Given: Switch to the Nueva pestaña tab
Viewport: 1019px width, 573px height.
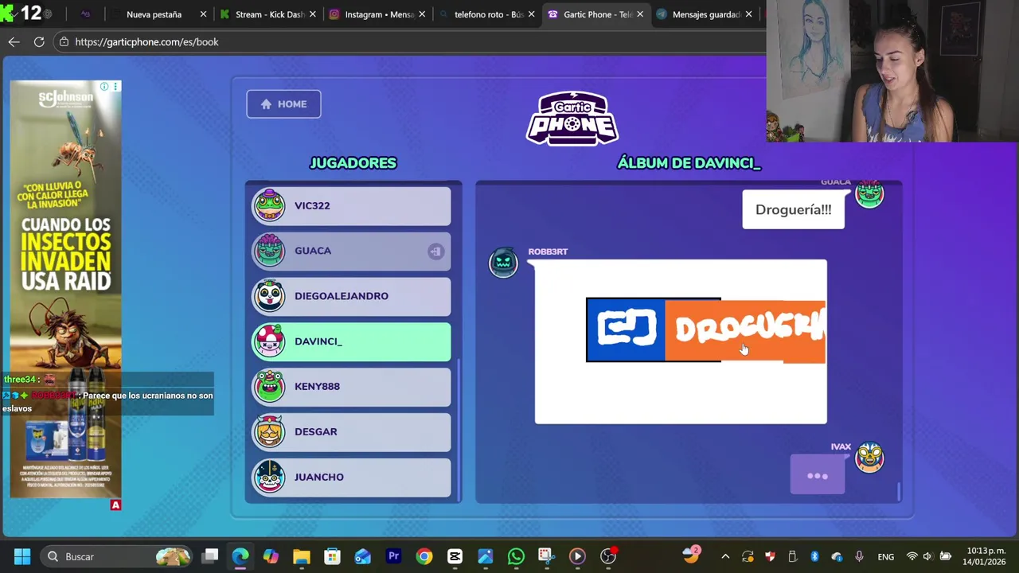Looking at the screenshot, I should coord(154,14).
